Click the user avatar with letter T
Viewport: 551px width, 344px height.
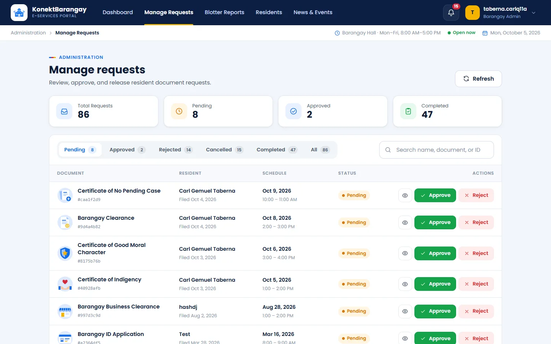[473, 13]
